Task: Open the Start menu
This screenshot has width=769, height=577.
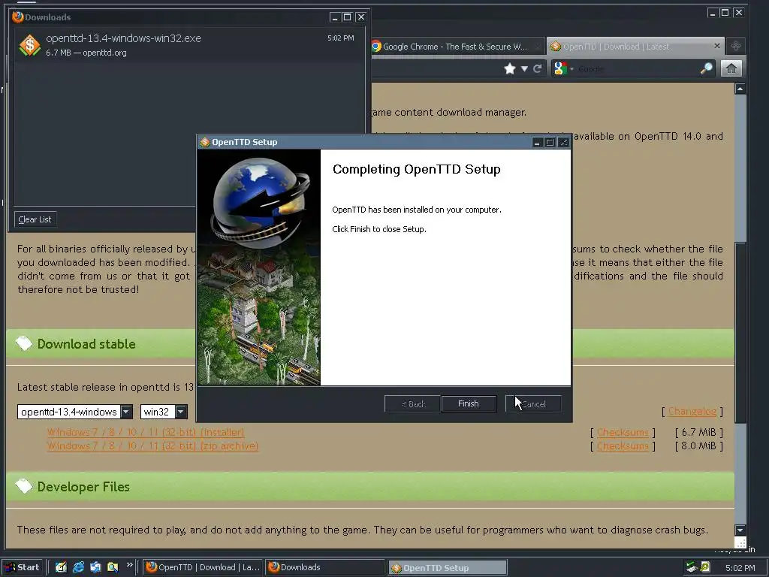Action: click(x=22, y=567)
